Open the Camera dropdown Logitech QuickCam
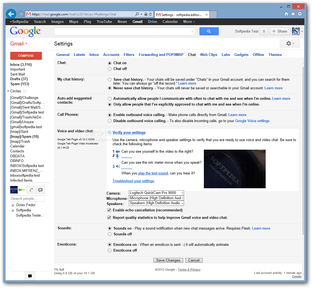The height and width of the screenshot is (288, 312). (156, 193)
